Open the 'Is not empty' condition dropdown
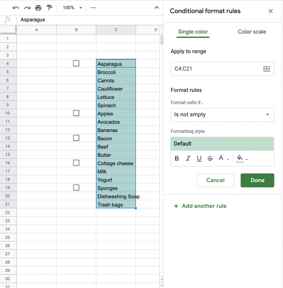The height and width of the screenshot is (288, 283). click(x=222, y=115)
